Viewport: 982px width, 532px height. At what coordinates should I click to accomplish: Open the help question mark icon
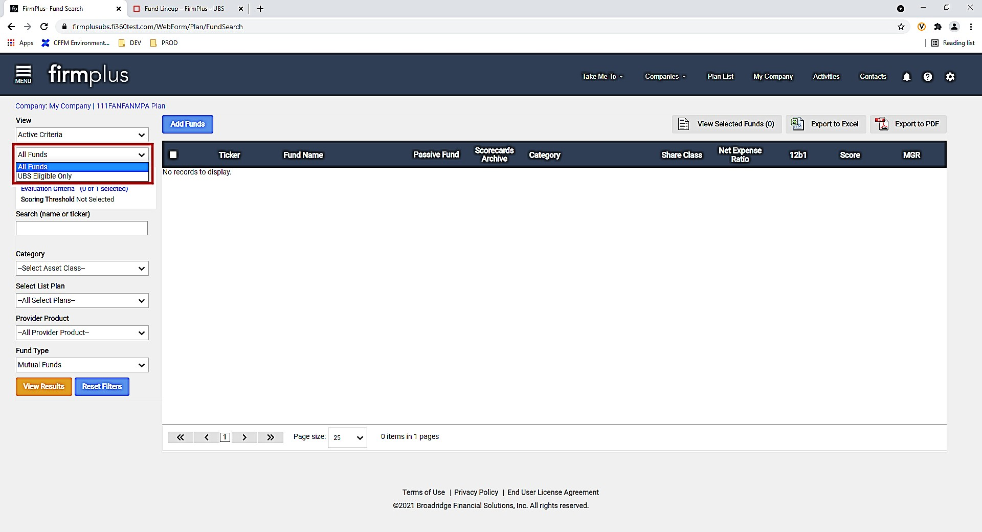click(x=927, y=77)
